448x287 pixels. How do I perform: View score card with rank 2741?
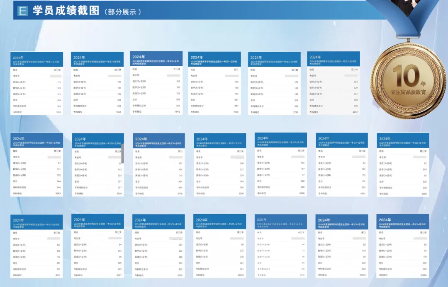[x=274, y=84]
